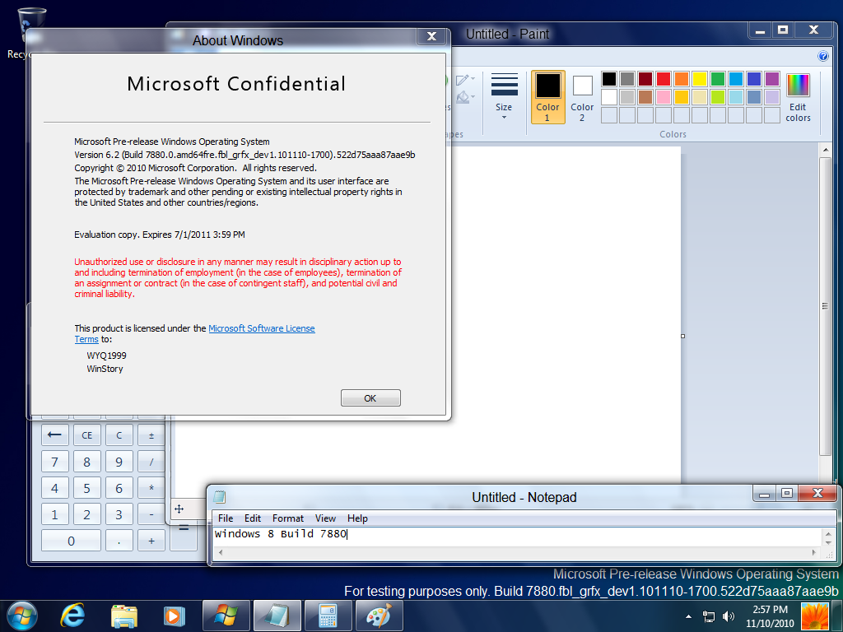Click Paint vertical scrollbar up arrow
The width and height of the screenshot is (843, 632).
[826, 150]
